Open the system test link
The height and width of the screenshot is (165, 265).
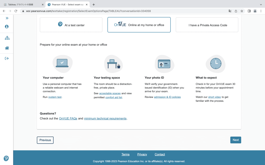55,97
